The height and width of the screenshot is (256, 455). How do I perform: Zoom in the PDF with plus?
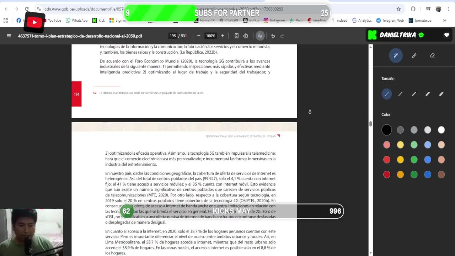tap(223, 36)
